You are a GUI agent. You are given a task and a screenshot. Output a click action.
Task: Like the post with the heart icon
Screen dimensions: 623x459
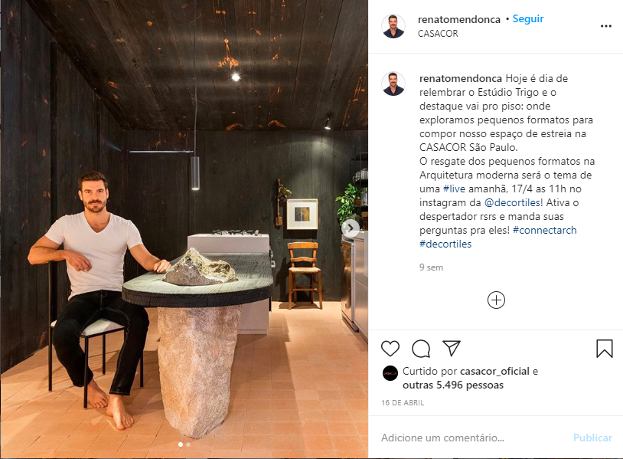tap(390, 349)
